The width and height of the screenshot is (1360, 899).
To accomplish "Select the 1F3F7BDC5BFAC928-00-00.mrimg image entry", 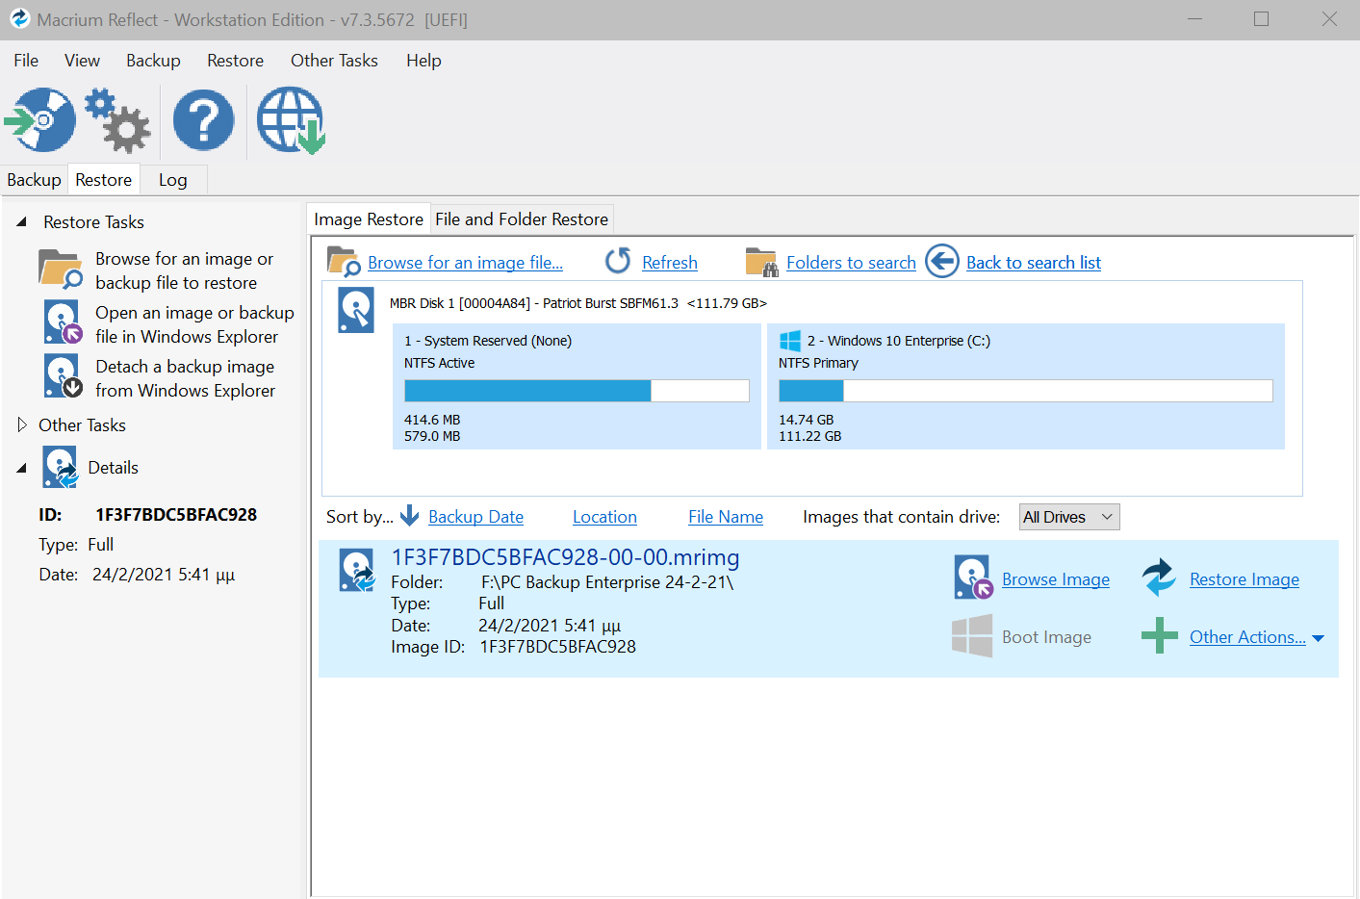I will tap(829, 608).
